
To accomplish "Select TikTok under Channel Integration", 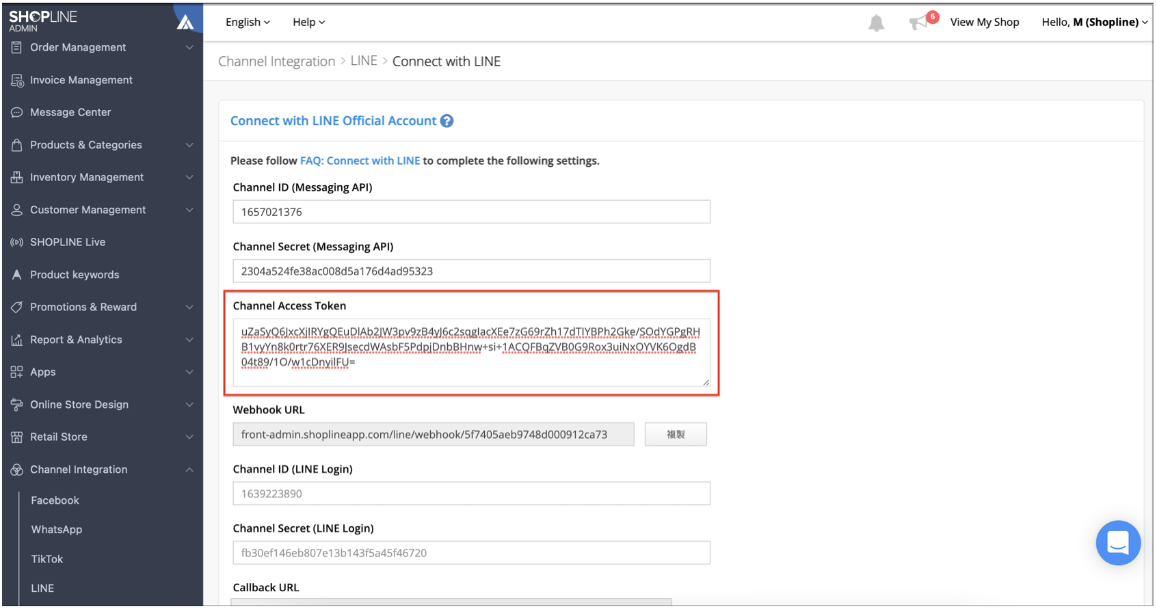I will pyautogui.click(x=46, y=559).
